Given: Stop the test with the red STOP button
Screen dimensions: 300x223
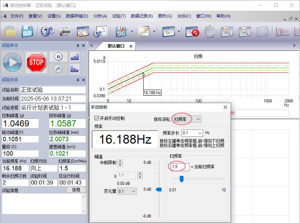Looking at the screenshot, I should (36, 62).
